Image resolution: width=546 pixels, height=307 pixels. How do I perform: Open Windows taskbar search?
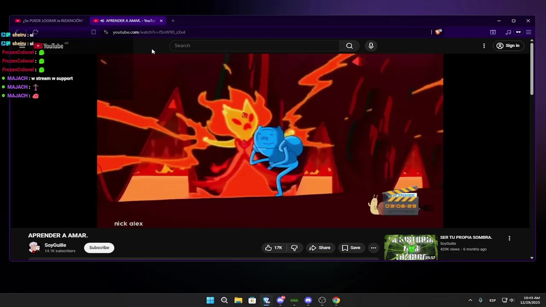tap(224, 300)
